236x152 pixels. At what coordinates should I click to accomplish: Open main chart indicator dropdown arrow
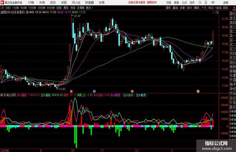point(27,12)
